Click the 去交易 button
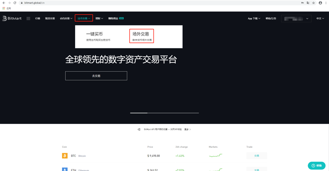329x171 pixels. [x=96, y=76]
